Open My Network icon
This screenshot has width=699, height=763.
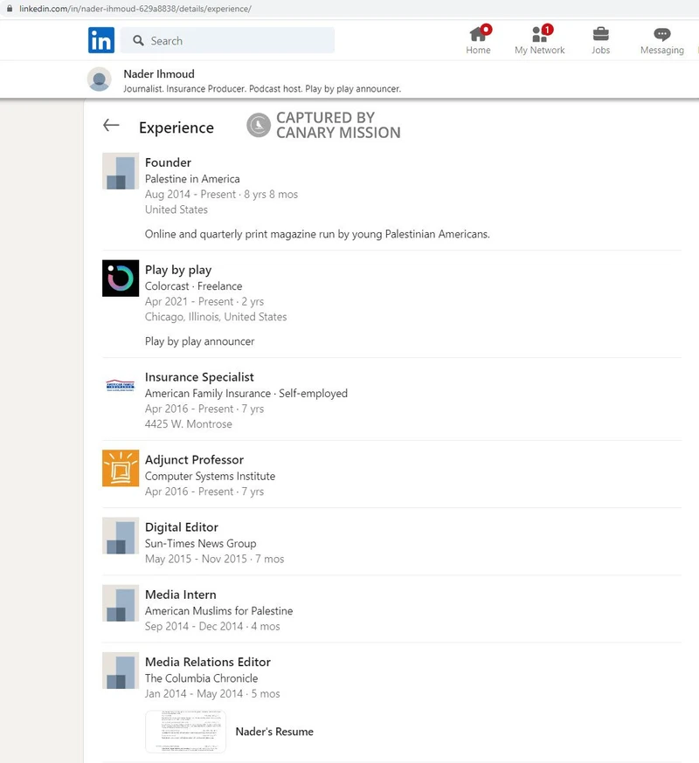539,34
